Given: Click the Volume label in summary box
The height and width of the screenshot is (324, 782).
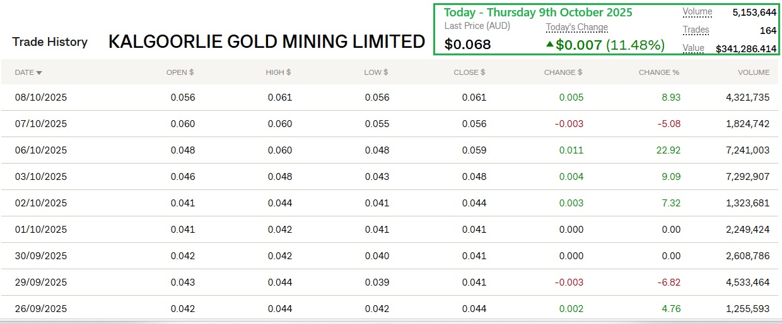Looking at the screenshot, I should (697, 12).
